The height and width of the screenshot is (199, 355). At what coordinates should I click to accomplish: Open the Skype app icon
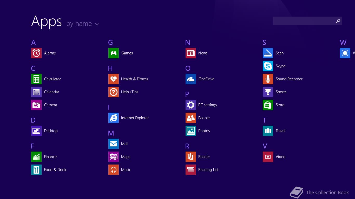point(268,66)
